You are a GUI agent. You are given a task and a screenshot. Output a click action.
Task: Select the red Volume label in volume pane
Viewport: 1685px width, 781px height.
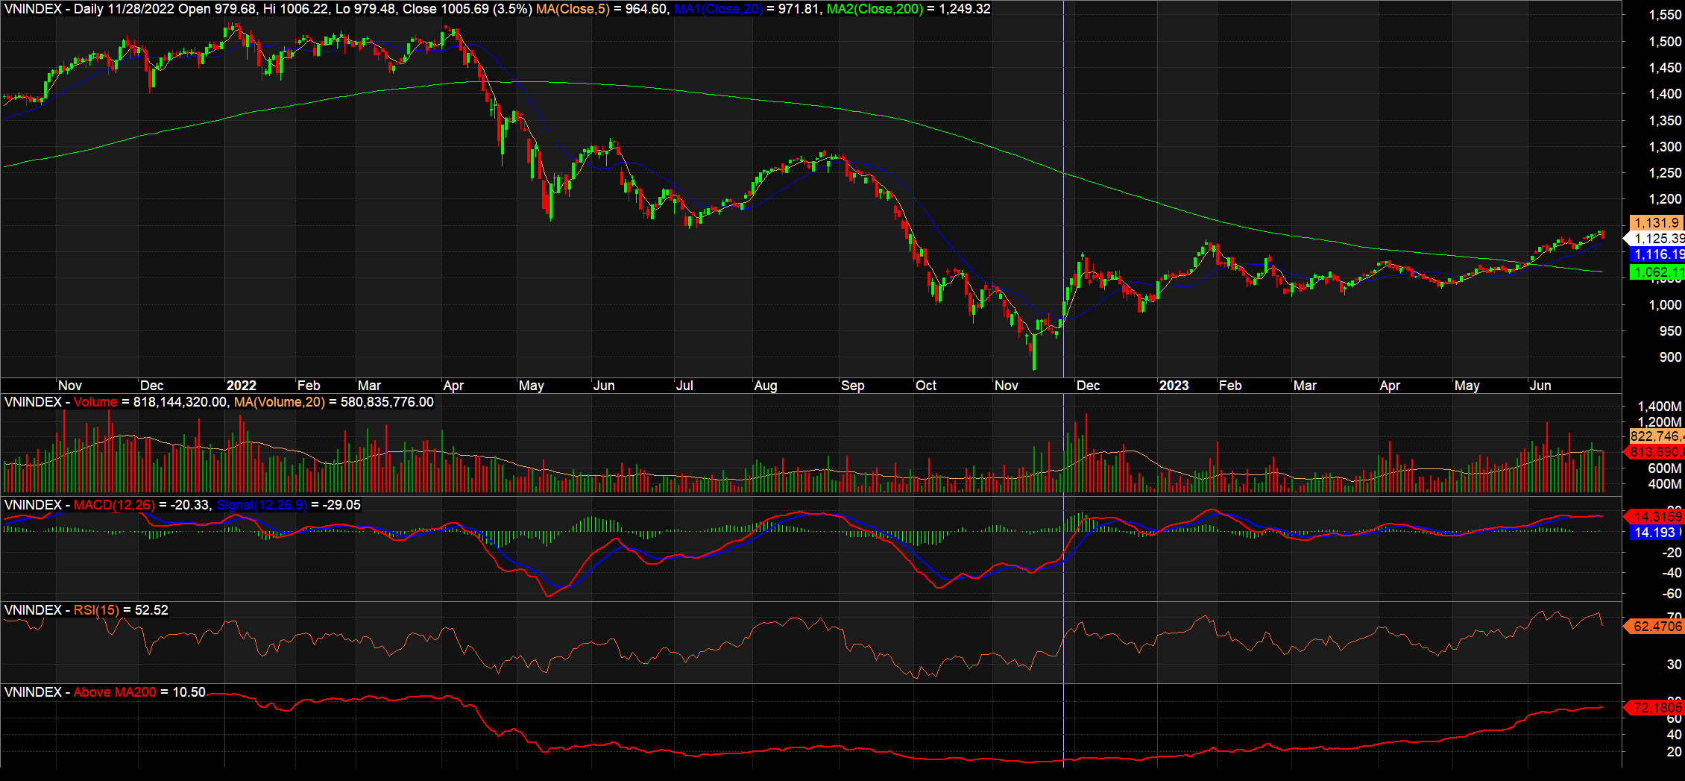coord(95,402)
